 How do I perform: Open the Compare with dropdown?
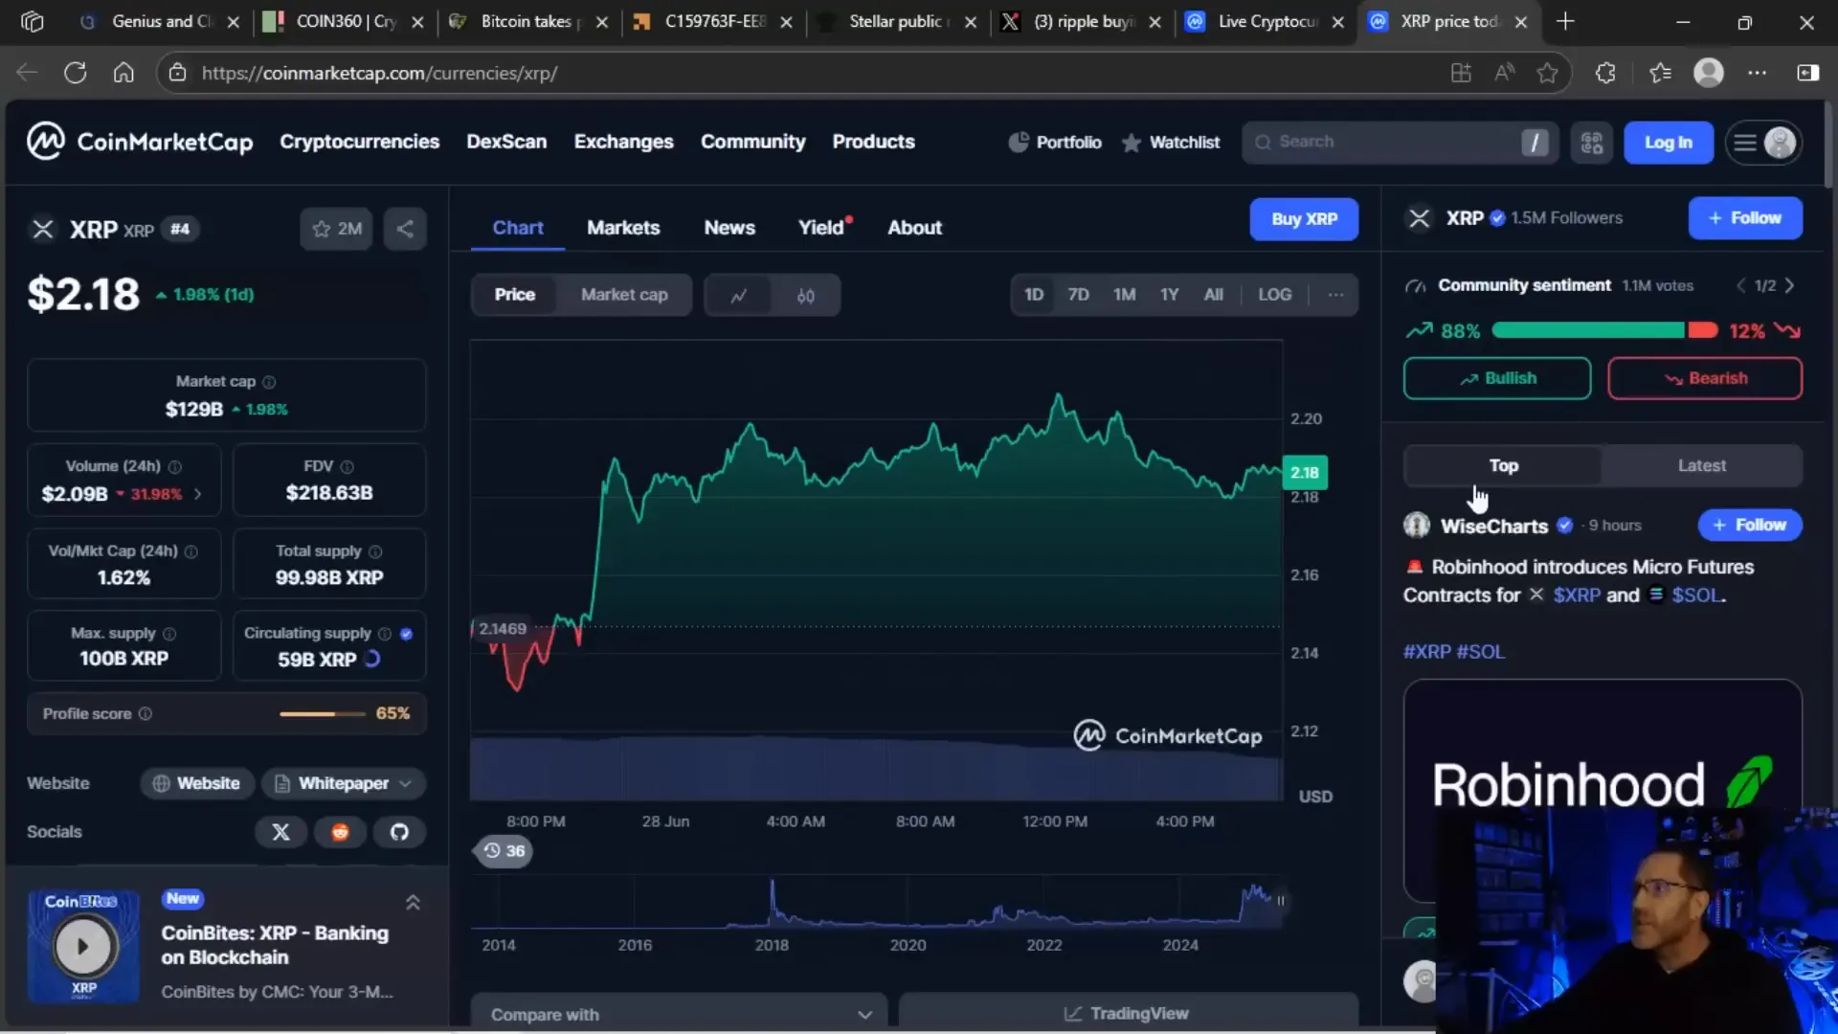(x=680, y=1014)
